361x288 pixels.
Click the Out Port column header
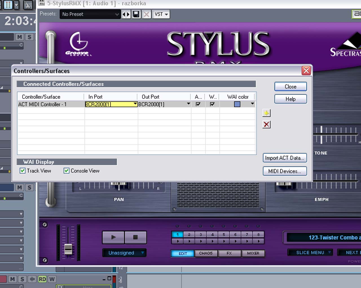pos(164,97)
